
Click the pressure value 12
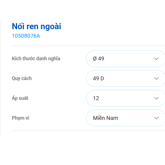coord(96,98)
